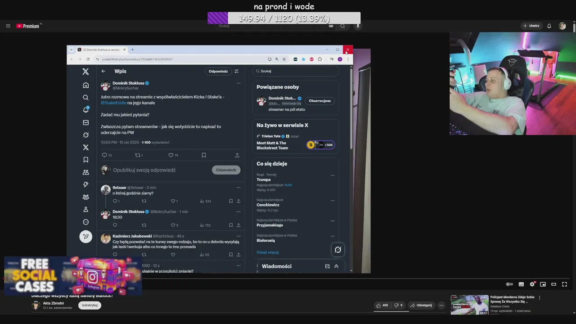This screenshot has height=324, width=576.
Task: Bookmark the main Dominik Stokłosa post
Action: pos(204,155)
